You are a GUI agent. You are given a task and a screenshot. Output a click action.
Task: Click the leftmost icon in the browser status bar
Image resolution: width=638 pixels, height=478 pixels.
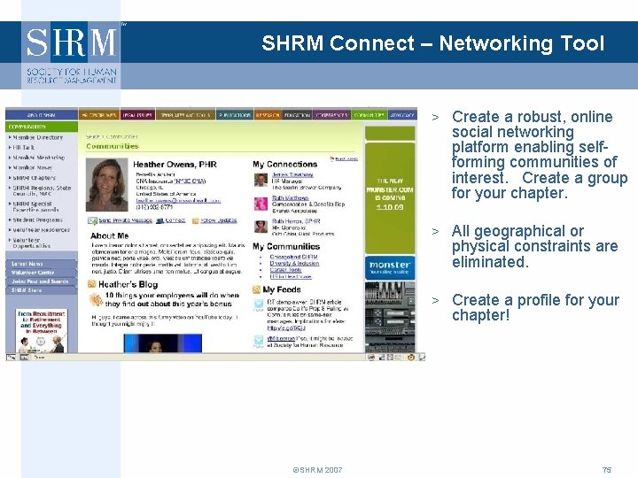(12, 358)
